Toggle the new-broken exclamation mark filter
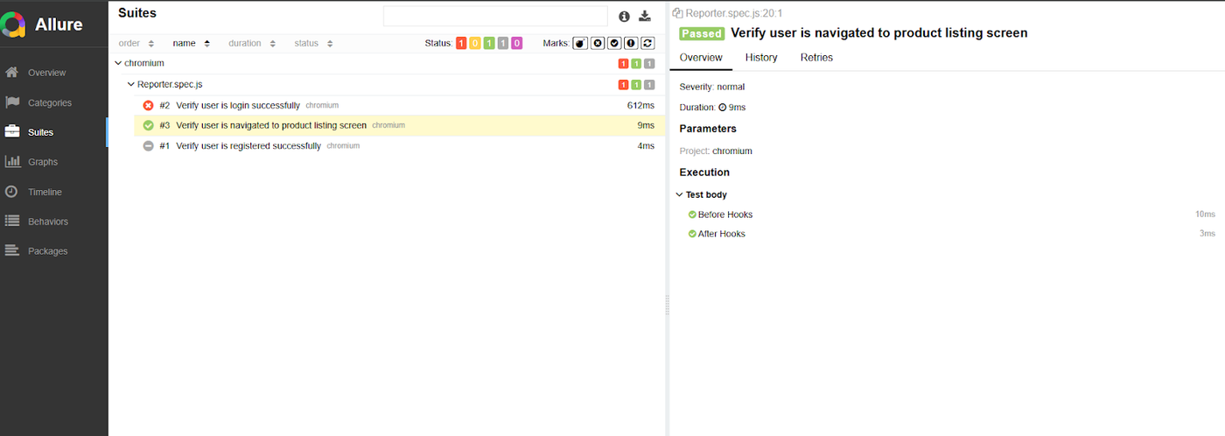 pos(631,43)
